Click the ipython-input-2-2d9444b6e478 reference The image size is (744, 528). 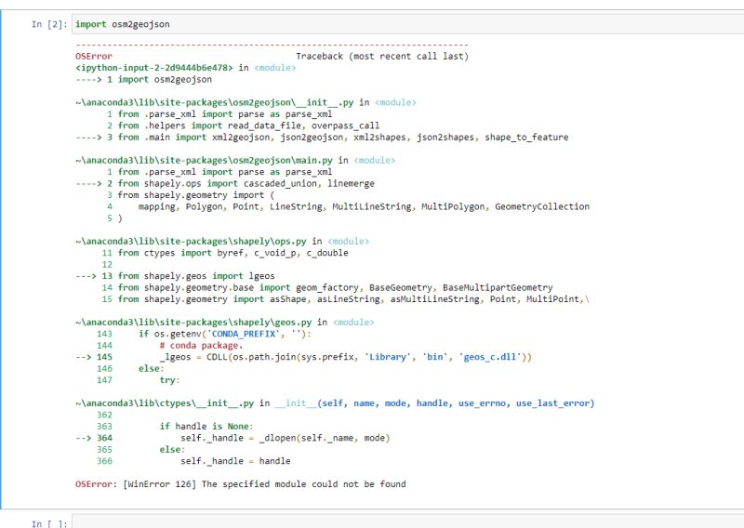154,68
